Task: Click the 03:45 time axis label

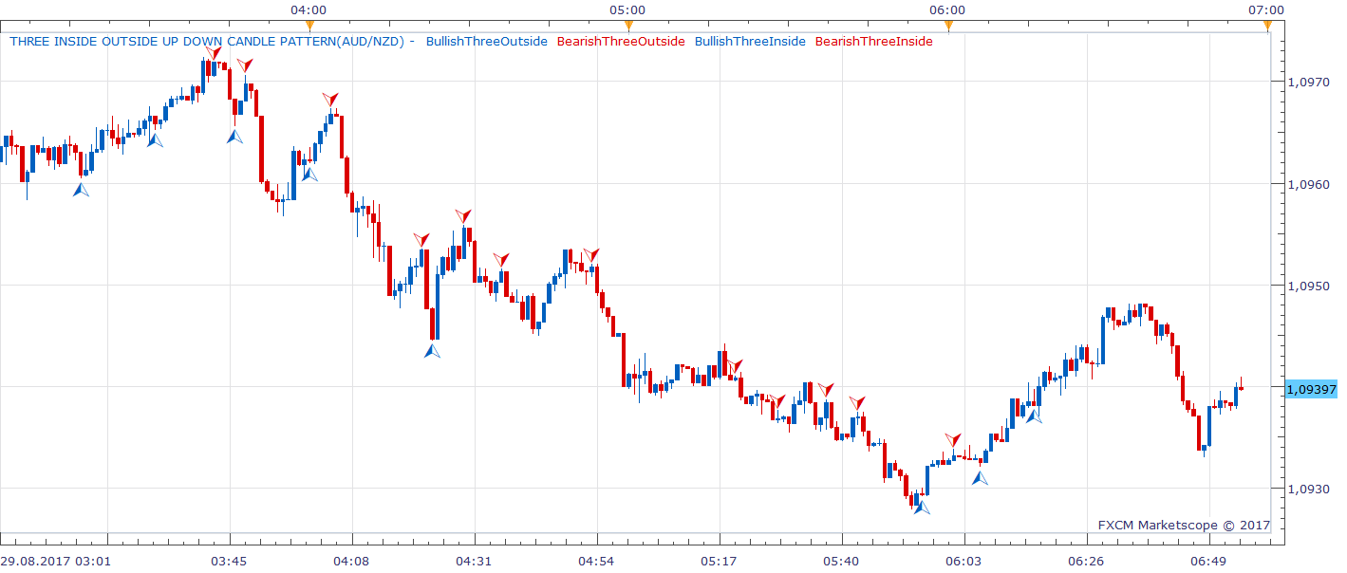Action: [229, 561]
